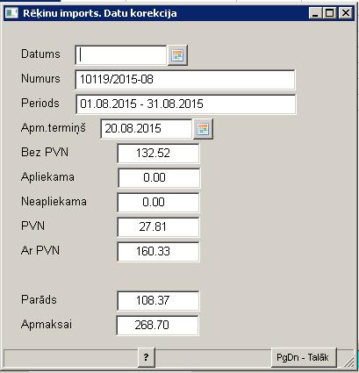Select the Parāds field showing 108.37
The image size is (359, 373).
point(158,301)
